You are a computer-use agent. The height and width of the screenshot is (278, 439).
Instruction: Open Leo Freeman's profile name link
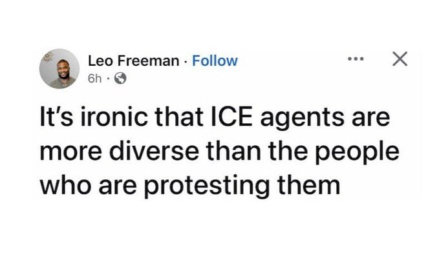point(134,61)
